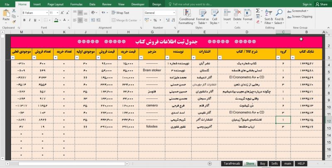This screenshot has width=332, height=168.
Task: Open Cell Styles gallery
Action: point(215,17)
